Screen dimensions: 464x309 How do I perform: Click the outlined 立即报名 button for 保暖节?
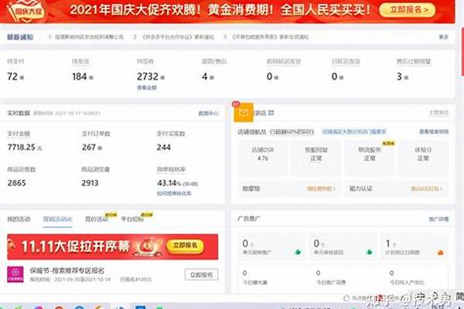(x=201, y=275)
